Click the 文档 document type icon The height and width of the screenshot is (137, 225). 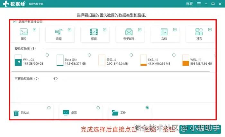point(164,32)
